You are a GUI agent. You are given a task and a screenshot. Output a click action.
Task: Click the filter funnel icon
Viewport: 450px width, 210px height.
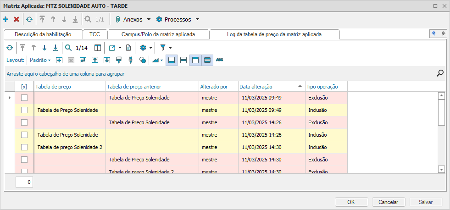click(x=163, y=48)
